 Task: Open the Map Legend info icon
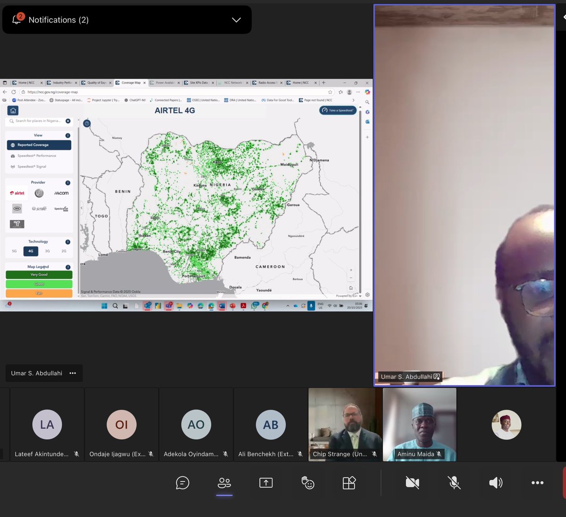pyautogui.click(x=68, y=267)
